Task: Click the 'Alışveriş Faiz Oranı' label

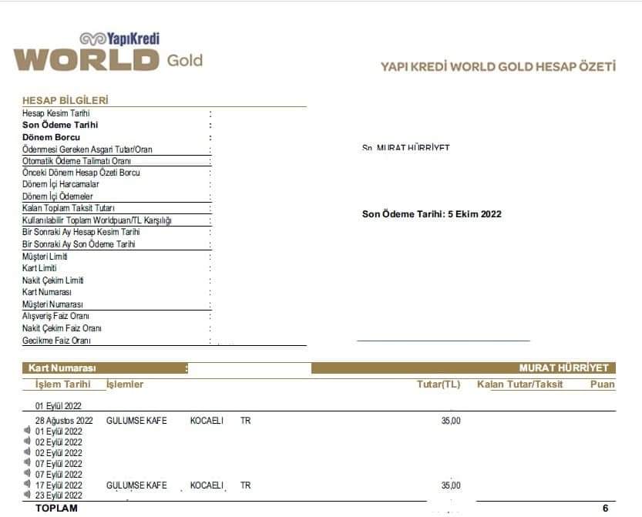Action: [x=55, y=316]
